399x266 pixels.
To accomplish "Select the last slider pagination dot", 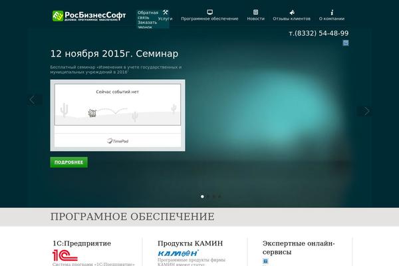I will click(x=220, y=197).
